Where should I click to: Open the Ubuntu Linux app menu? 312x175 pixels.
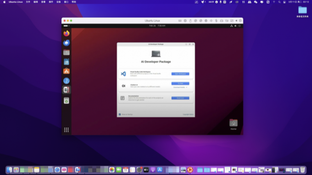pos(16,2)
